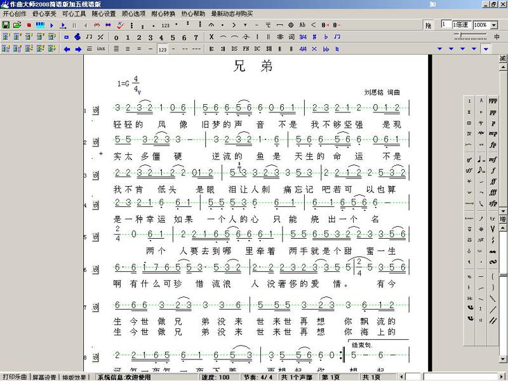Click the vertical scrollbar thumb near the symbol palette

503,276
